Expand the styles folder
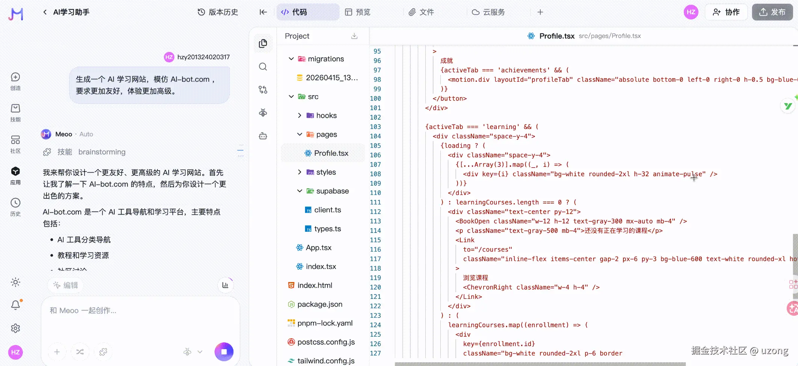Viewport: 798px width, 366px height. coord(299,172)
